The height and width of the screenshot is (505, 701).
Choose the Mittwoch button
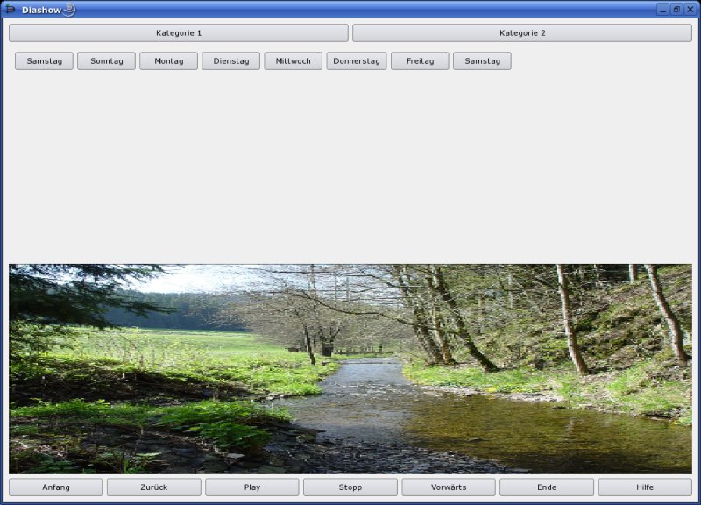293,61
